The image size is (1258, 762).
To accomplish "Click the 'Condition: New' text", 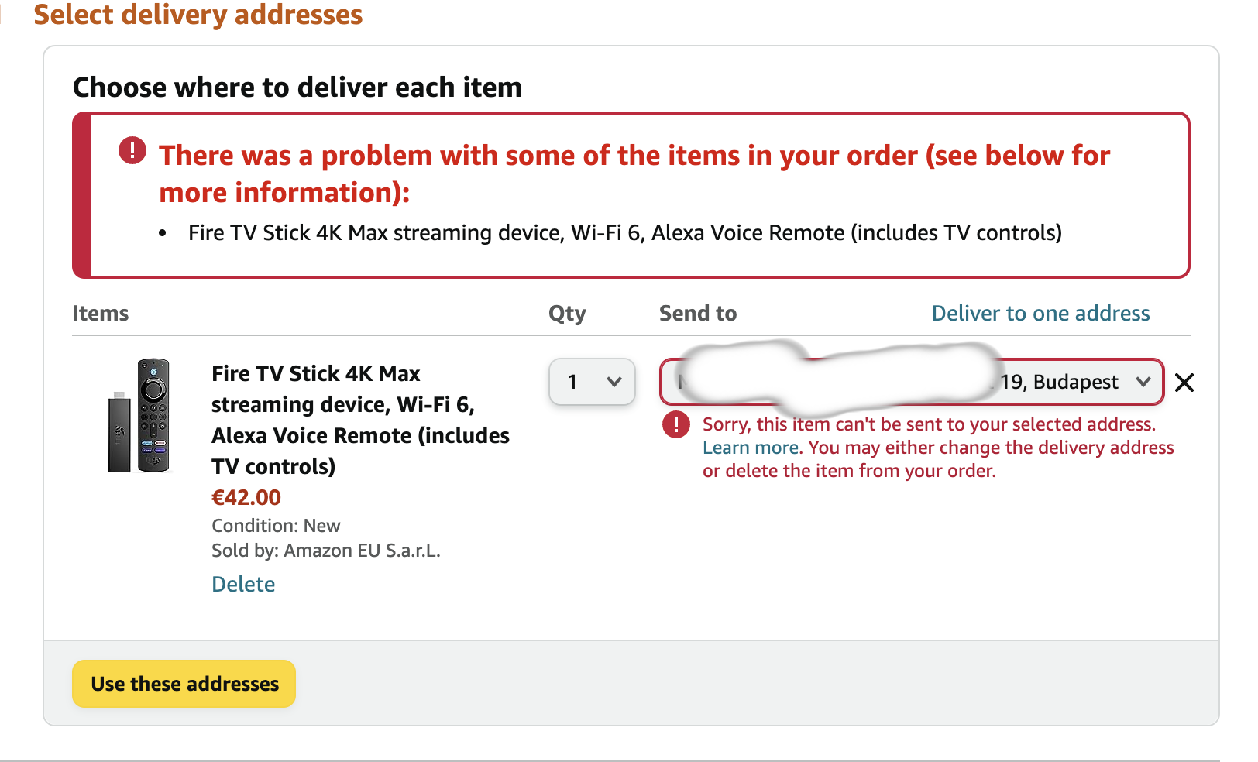I will pyautogui.click(x=276, y=526).
